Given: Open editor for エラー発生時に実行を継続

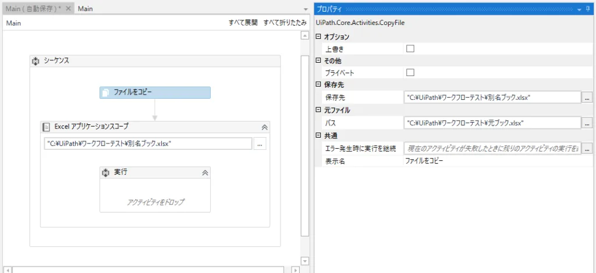Looking at the screenshot, I should pyautogui.click(x=587, y=148).
